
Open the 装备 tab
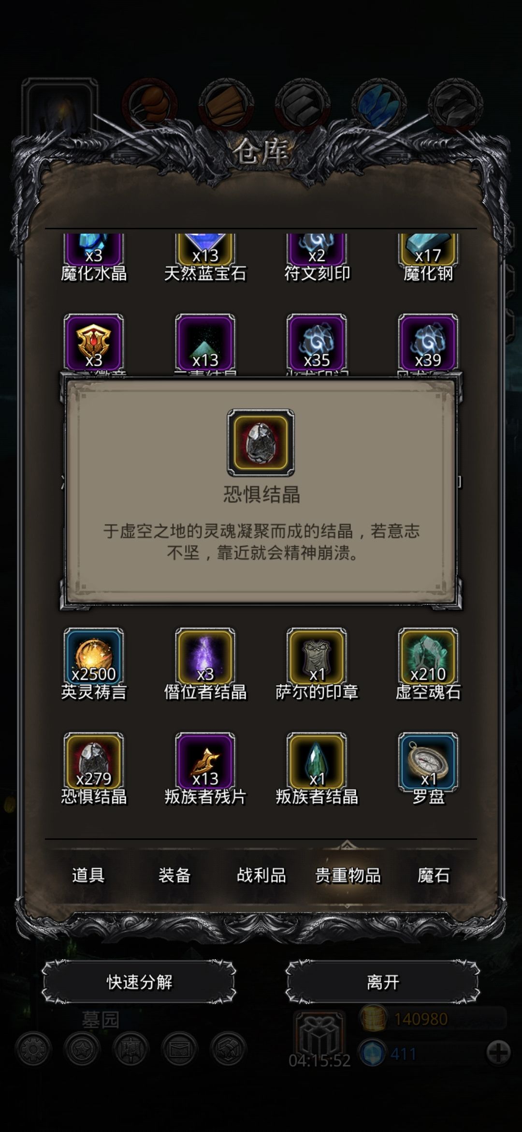[174, 875]
